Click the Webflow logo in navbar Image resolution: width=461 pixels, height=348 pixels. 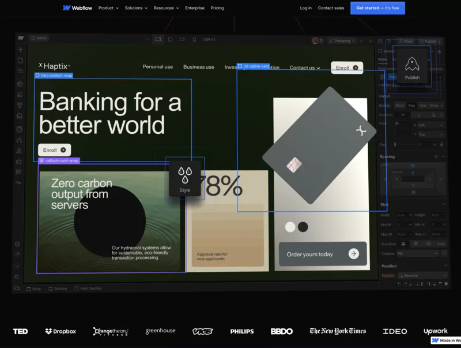pyautogui.click(x=78, y=8)
